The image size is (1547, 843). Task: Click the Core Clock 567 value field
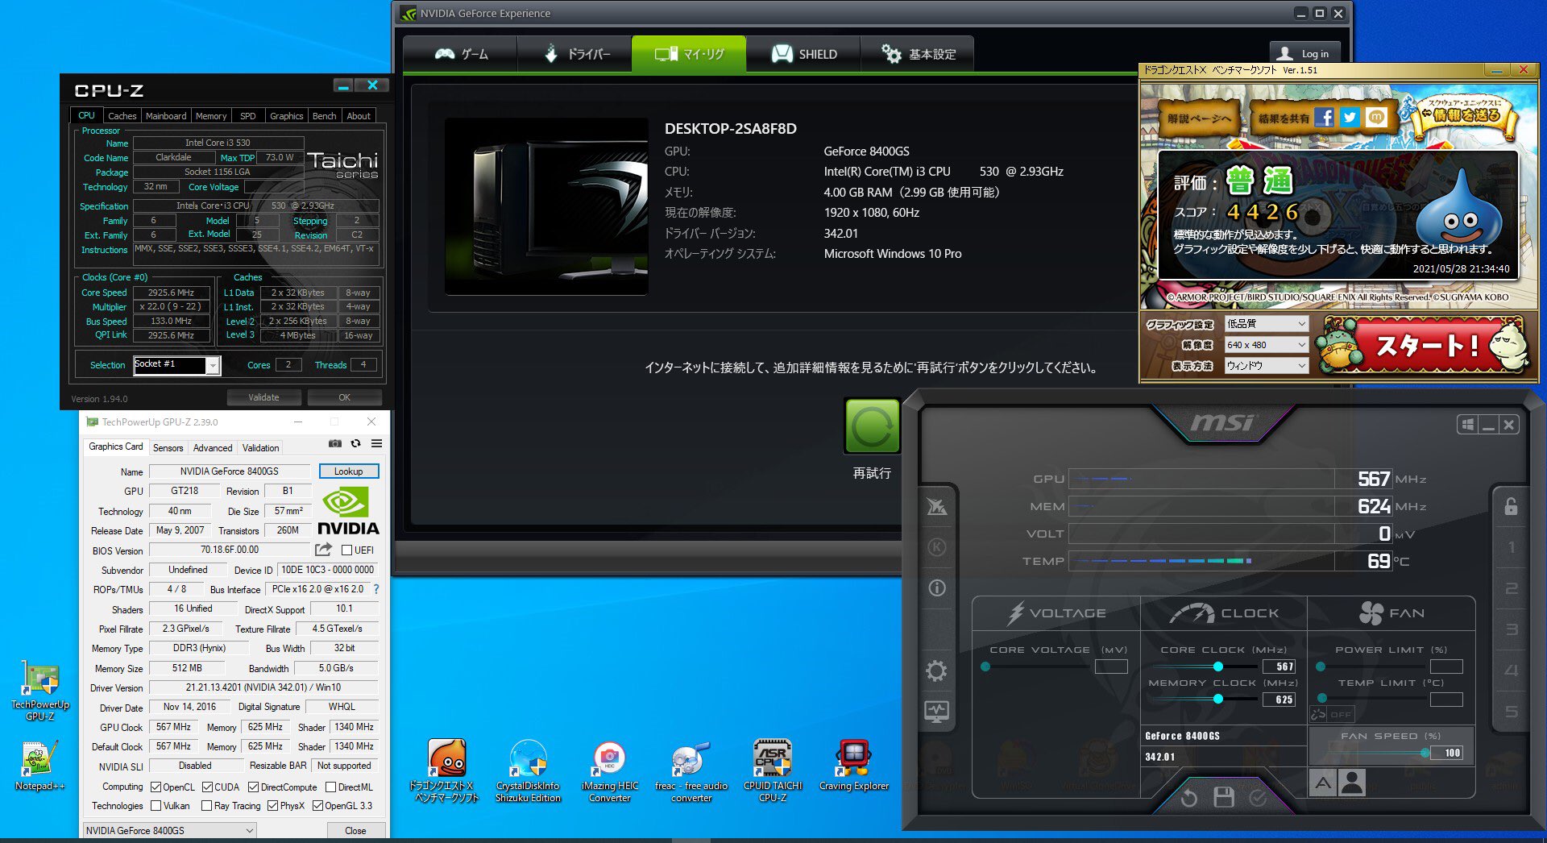point(1279,667)
